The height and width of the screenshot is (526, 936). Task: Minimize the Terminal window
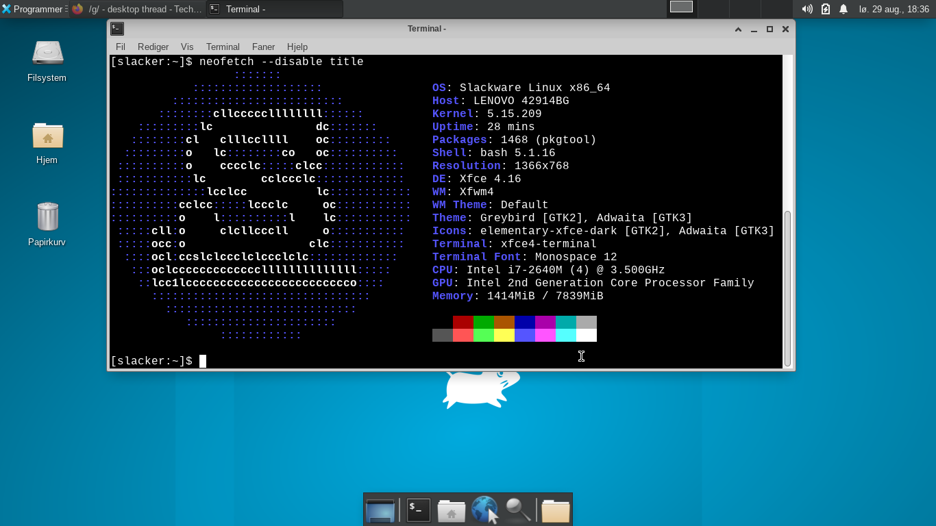click(x=754, y=29)
